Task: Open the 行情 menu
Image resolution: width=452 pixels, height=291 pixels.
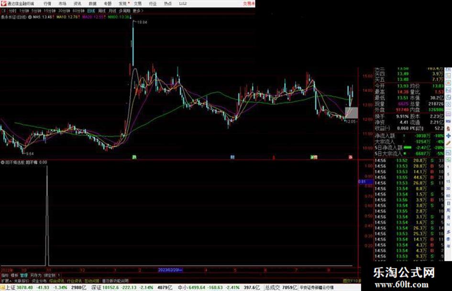Action: pos(47,4)
